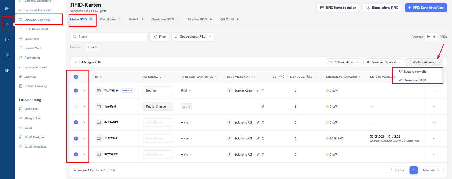452x179 pixels.
Task: Edit the assignee pencil for 04F8A912
Action: pos(258,122)
